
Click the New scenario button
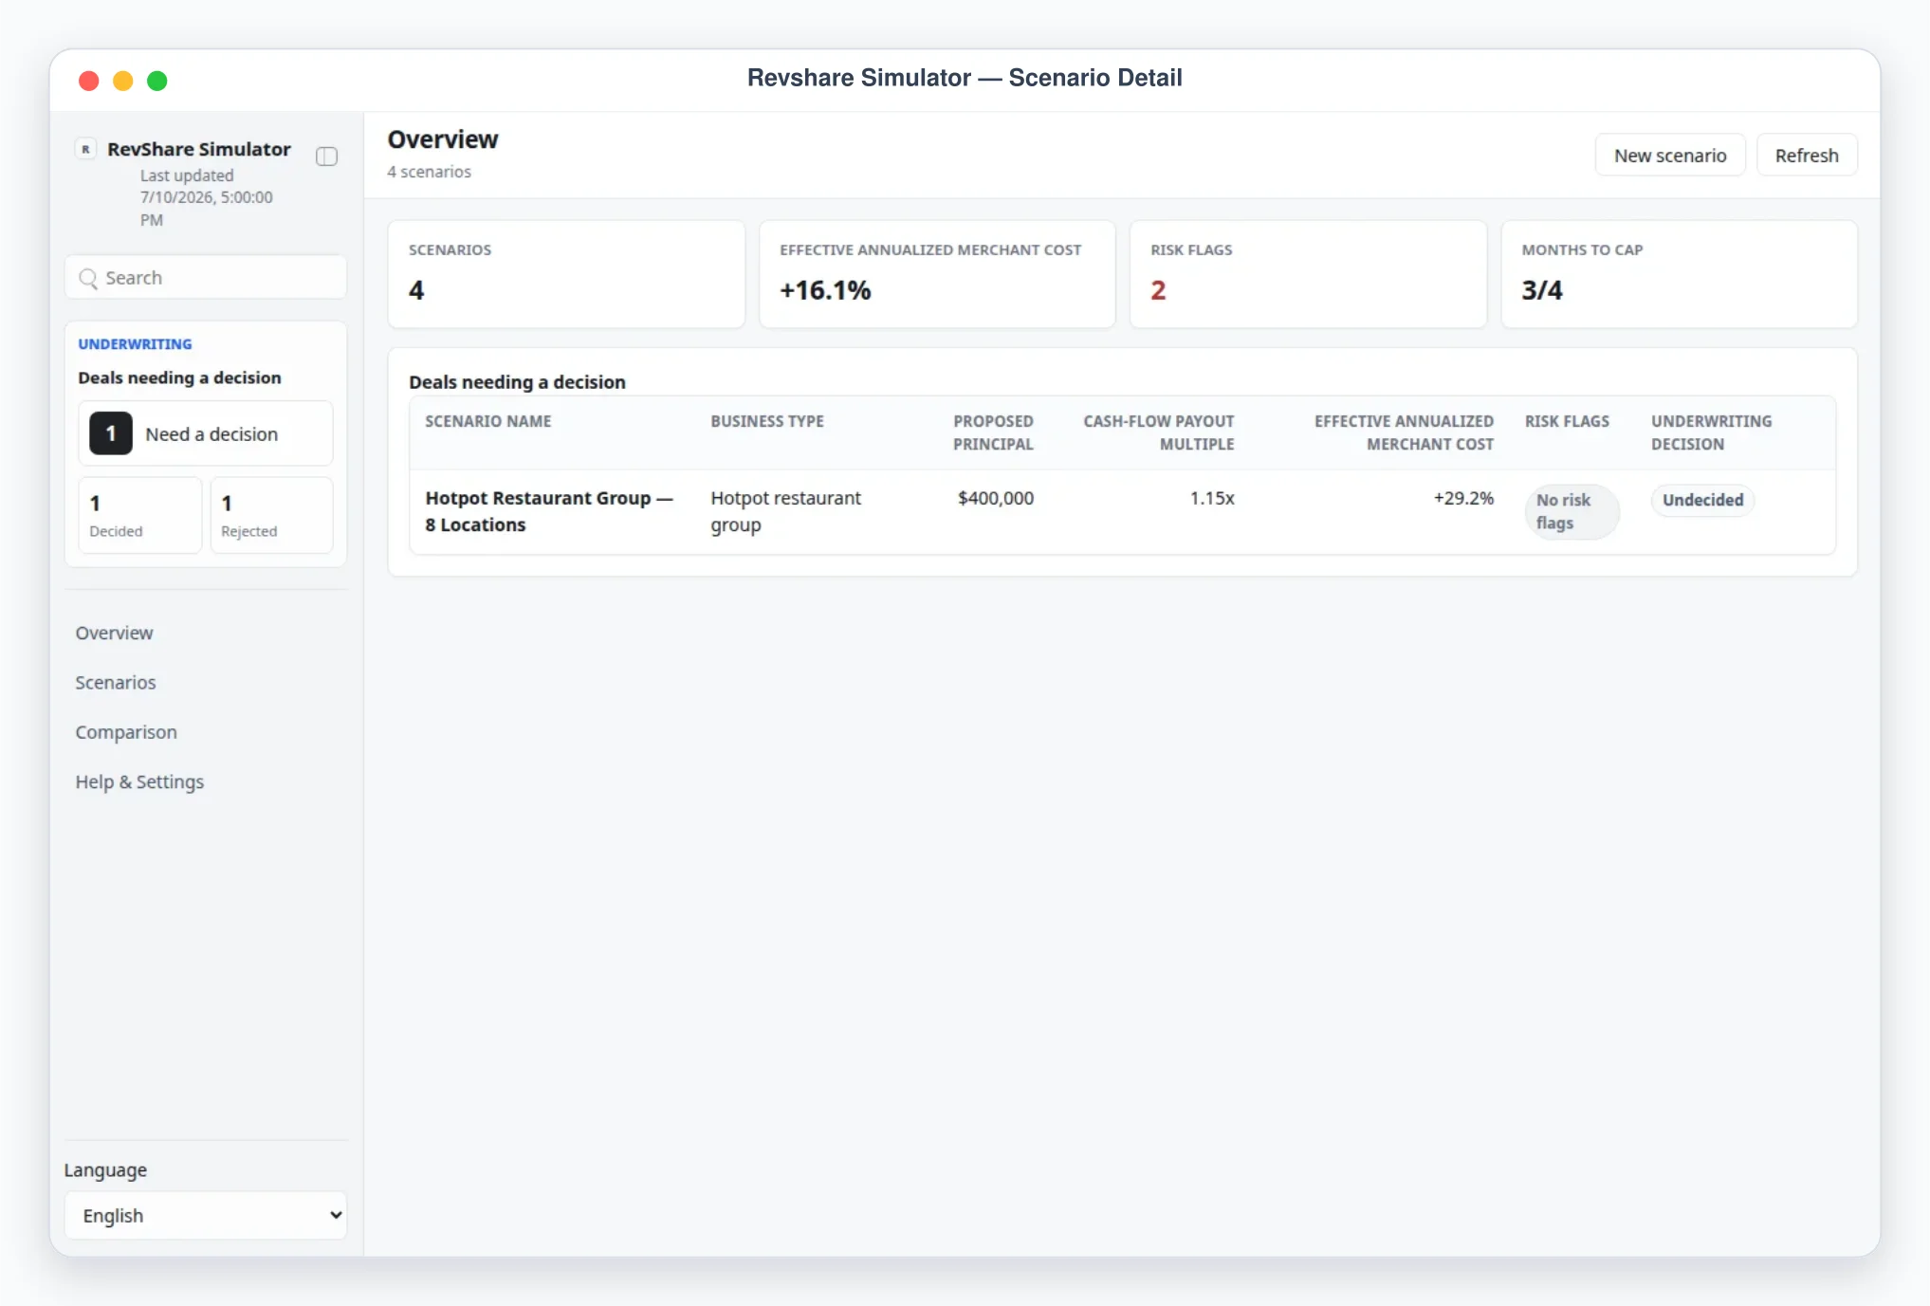[1670, 155]
